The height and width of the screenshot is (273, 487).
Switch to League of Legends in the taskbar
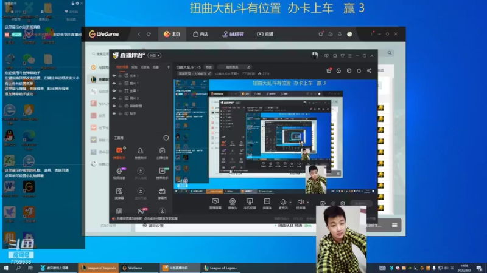[x=99, y=268]
